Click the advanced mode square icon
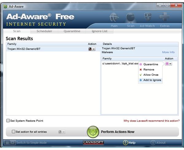Viewport: 184px width, 150px height. click(13, 143)
